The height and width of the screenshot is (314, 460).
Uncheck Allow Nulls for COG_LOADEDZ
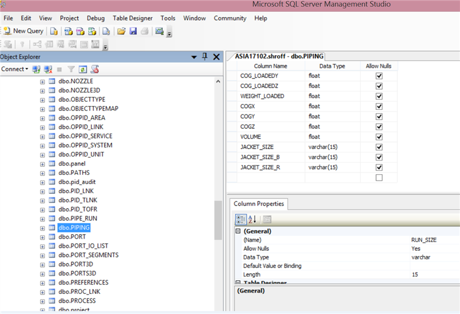click(x=379, y=86)
